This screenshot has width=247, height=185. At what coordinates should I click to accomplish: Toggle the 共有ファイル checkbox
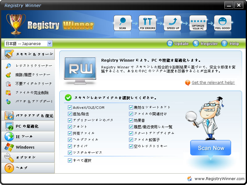70,133
